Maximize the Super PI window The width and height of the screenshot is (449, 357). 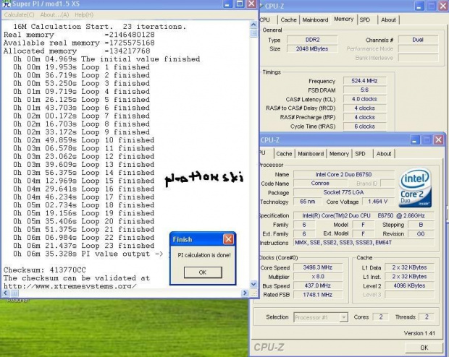point(240,4)
